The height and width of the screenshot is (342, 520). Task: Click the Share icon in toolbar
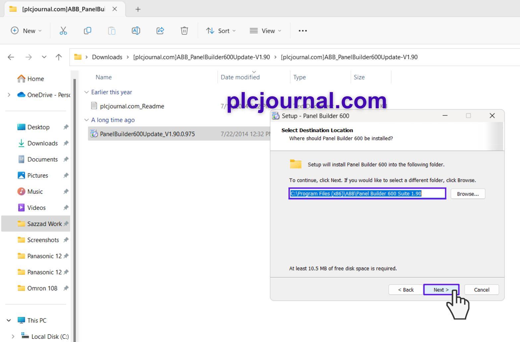(x=160, y=31)
